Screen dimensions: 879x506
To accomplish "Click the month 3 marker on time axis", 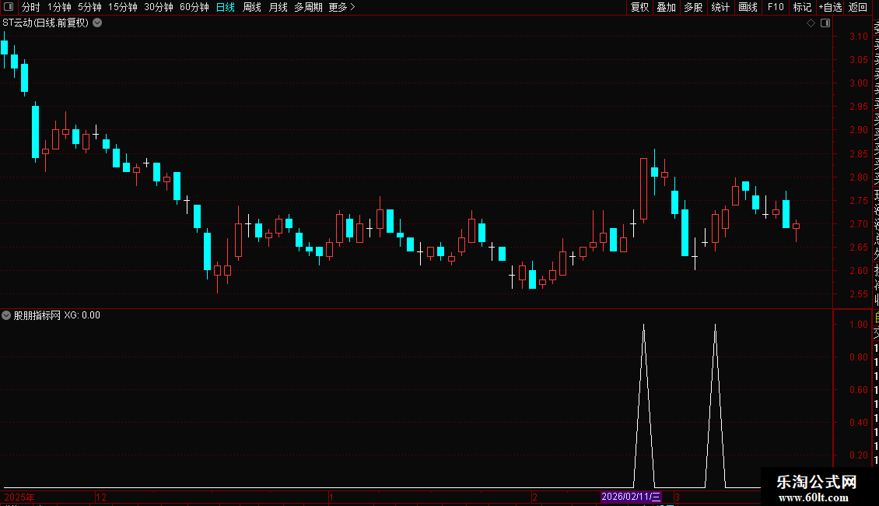I will 678,497.
